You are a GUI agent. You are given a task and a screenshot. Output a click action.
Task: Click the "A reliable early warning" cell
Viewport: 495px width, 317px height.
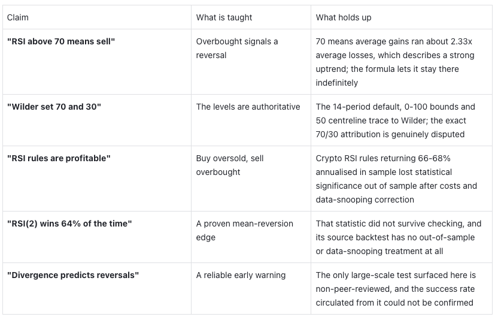pos(251,289)
